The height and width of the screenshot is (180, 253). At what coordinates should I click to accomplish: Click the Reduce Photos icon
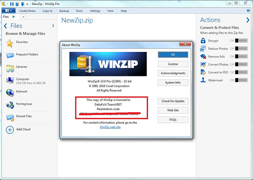click(x=203, y=48)
